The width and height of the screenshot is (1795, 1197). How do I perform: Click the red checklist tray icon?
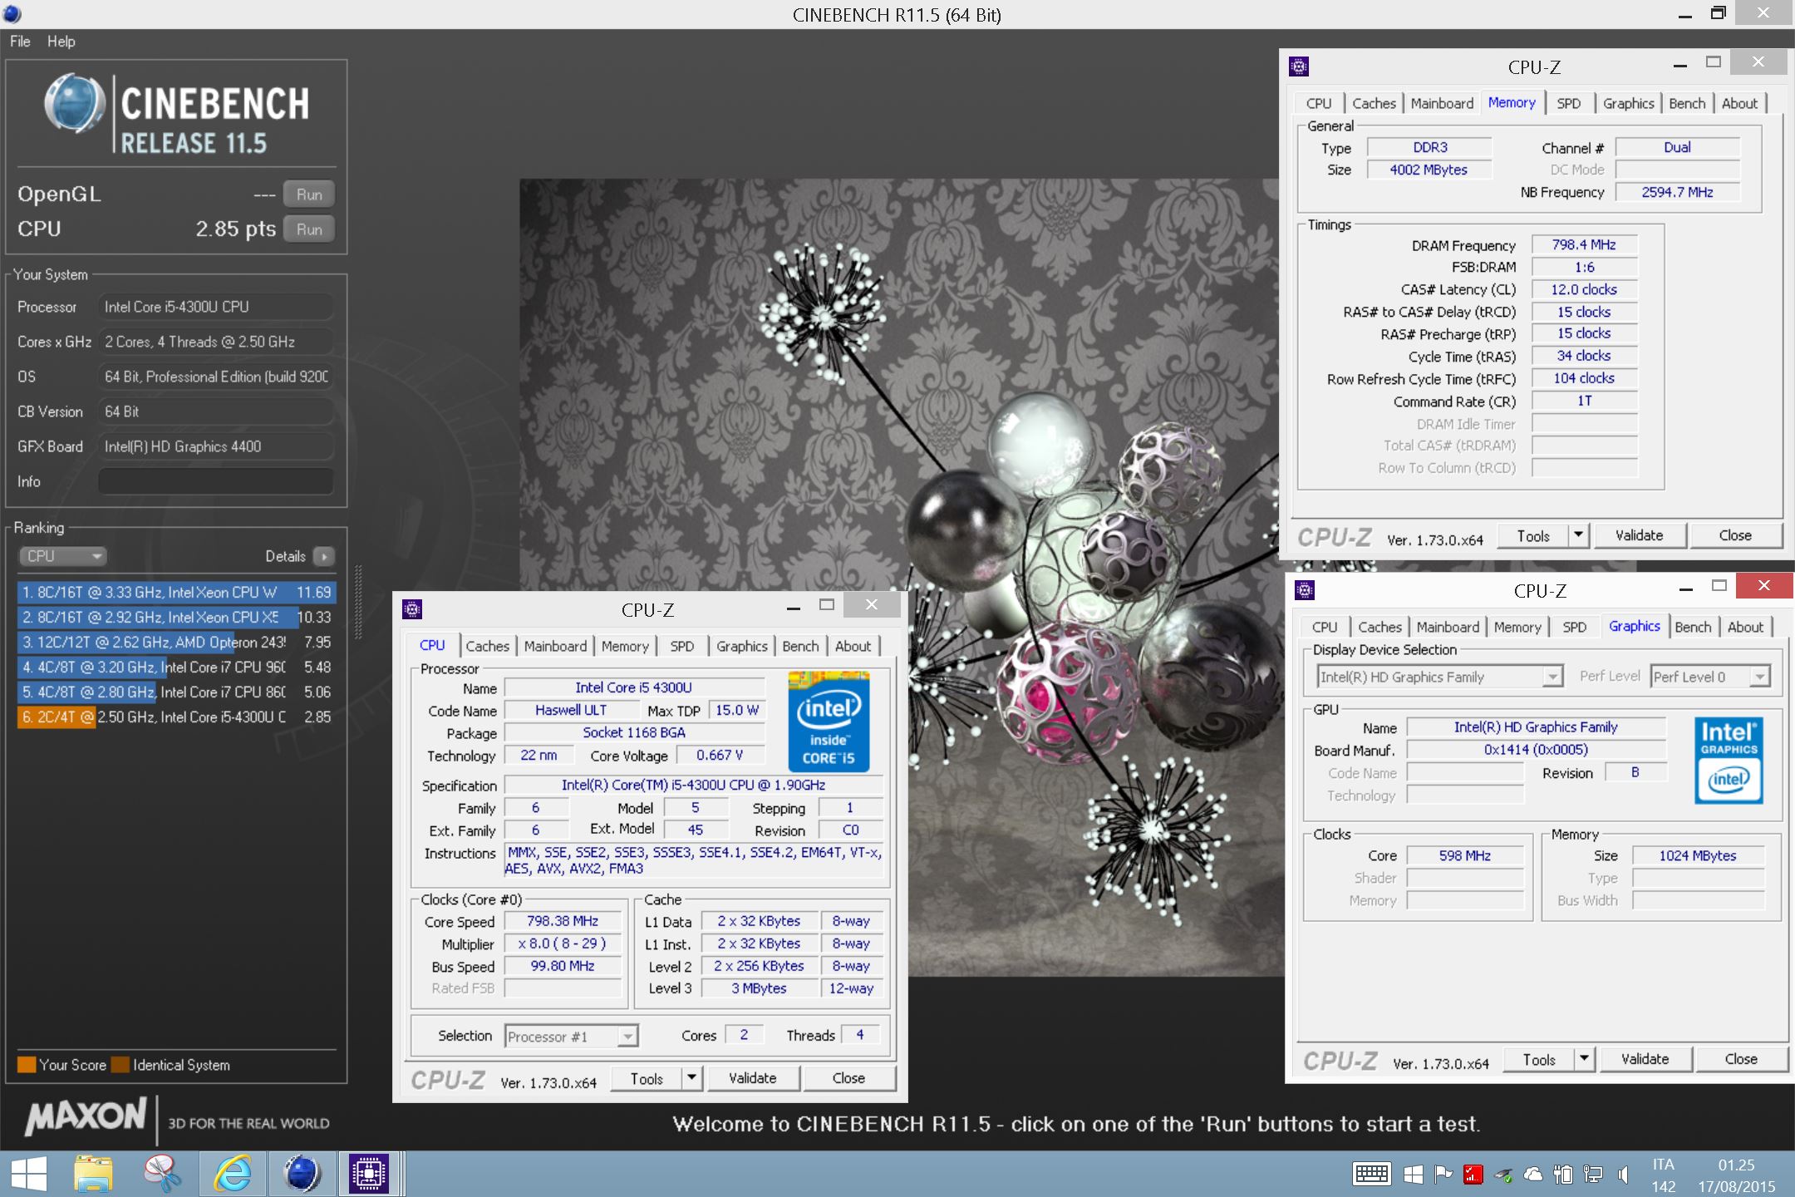click(1473, 1175)
